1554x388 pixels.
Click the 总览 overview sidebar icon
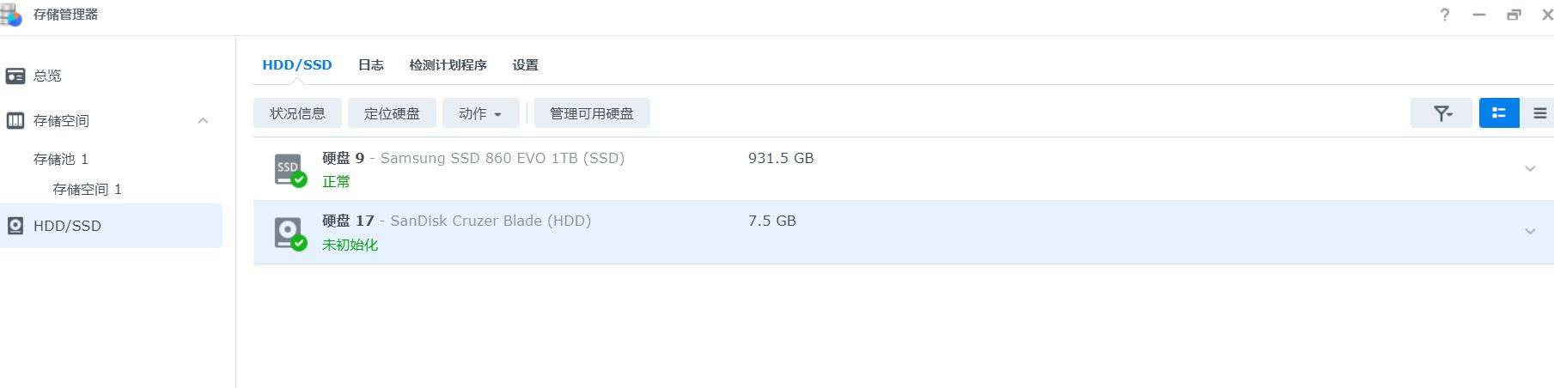15,76
